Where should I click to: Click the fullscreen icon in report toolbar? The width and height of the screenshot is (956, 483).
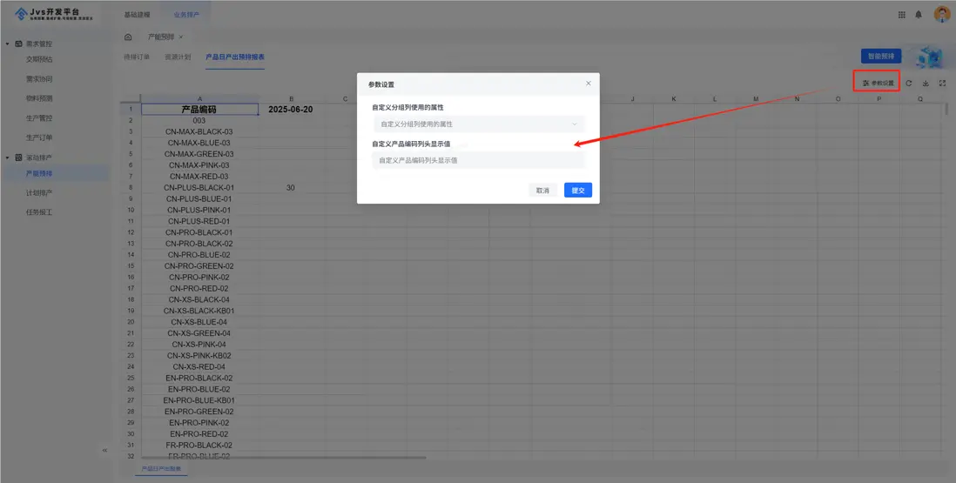click(942, 83)
